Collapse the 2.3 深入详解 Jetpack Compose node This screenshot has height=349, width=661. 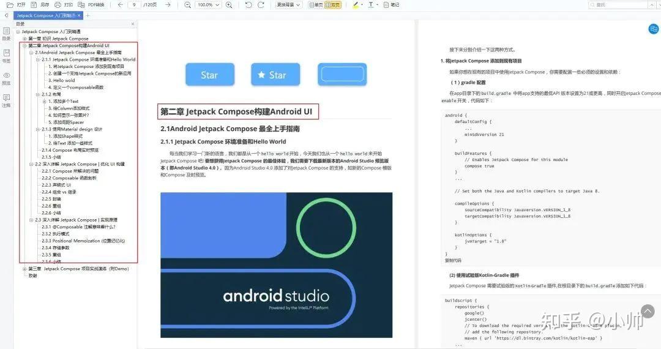(x=31, y=220)
